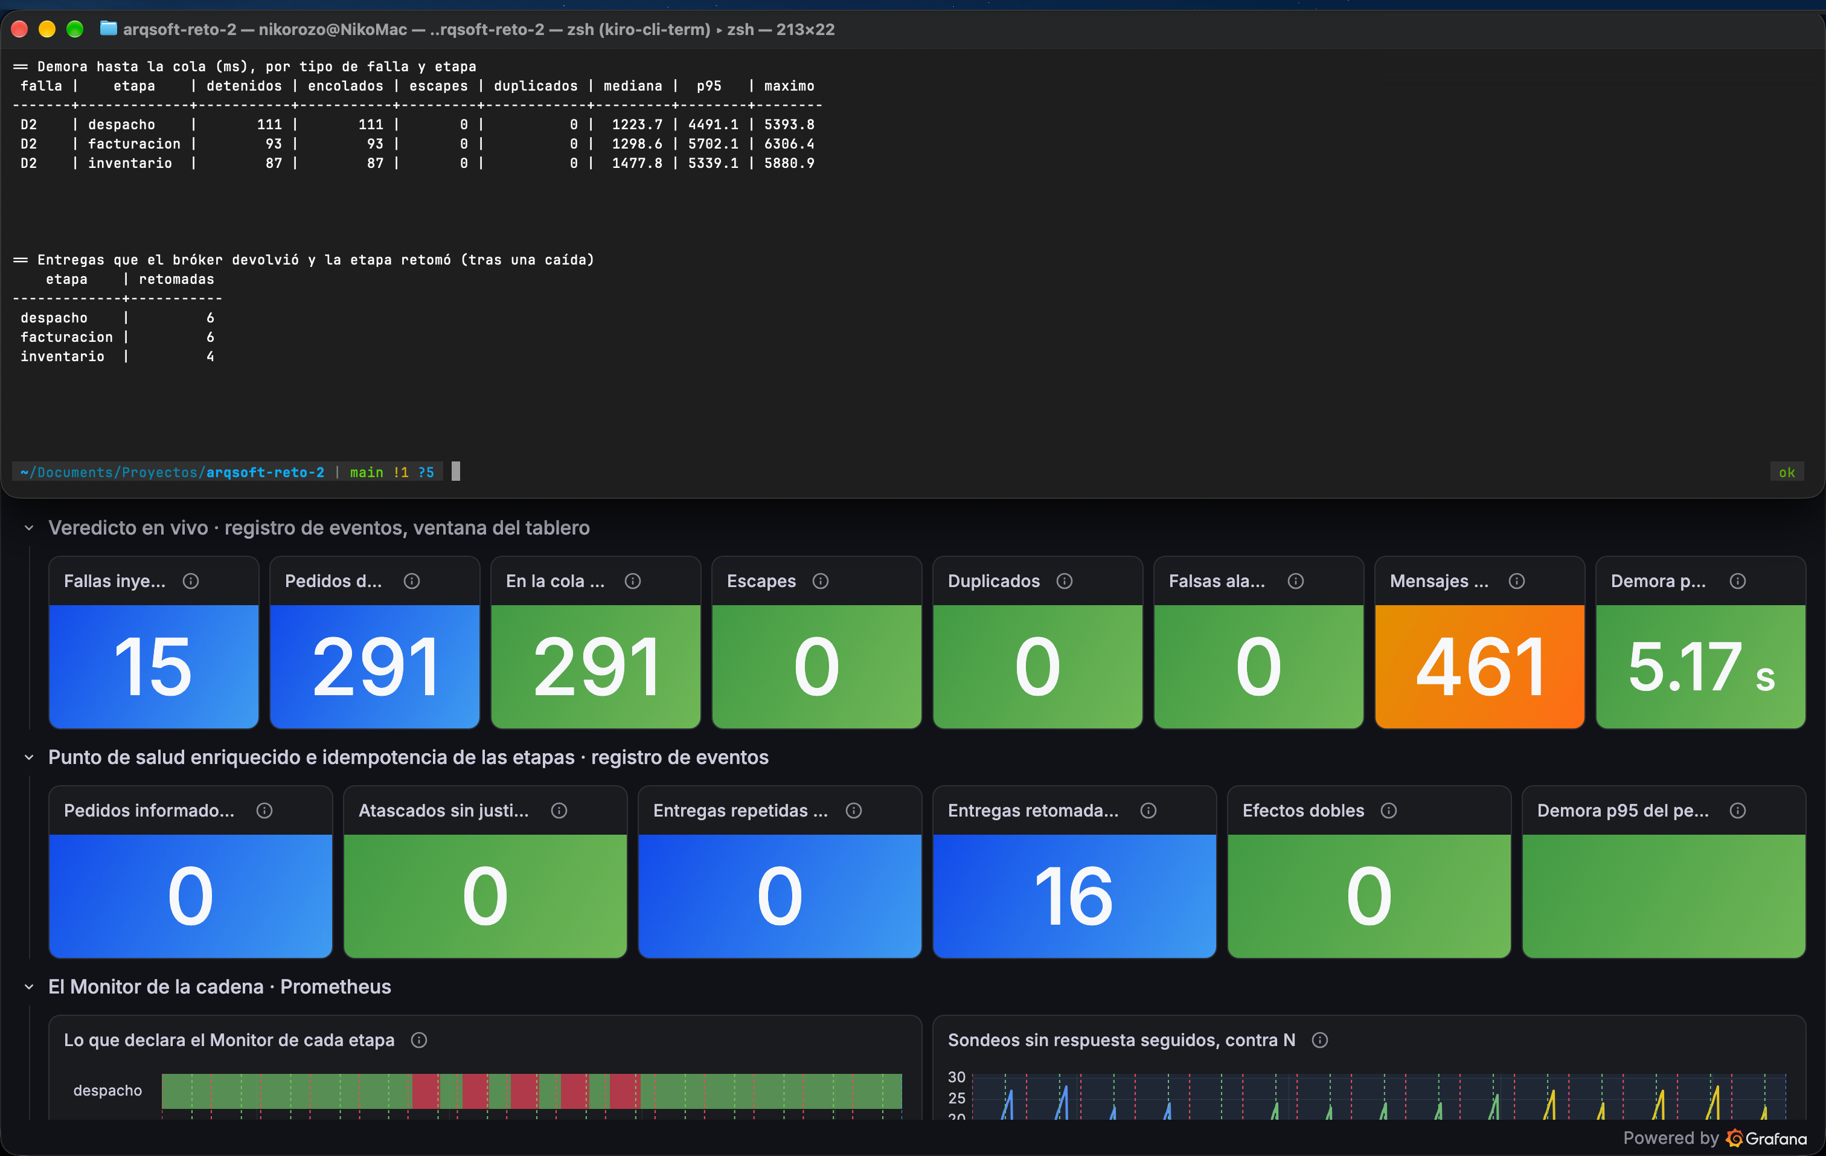
Task: Click info icon next to Escapes
Action: [821, 581]
